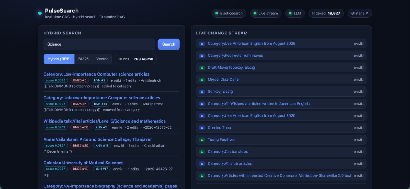Click the 10 hits 263.66 ms indicator
The width and height of the screenshot is (410, 189).
coord(135,59)
